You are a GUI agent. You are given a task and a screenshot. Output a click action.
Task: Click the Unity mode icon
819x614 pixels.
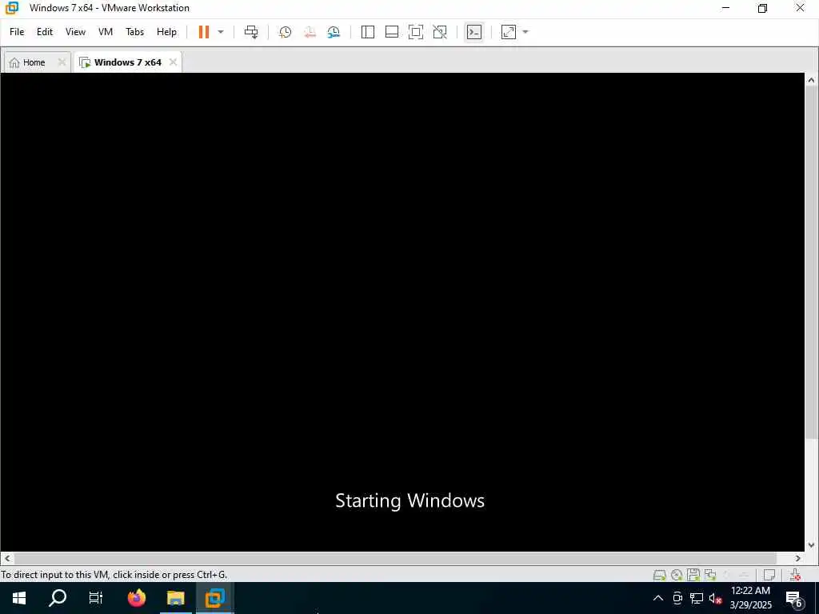click(x=440, y=32)
